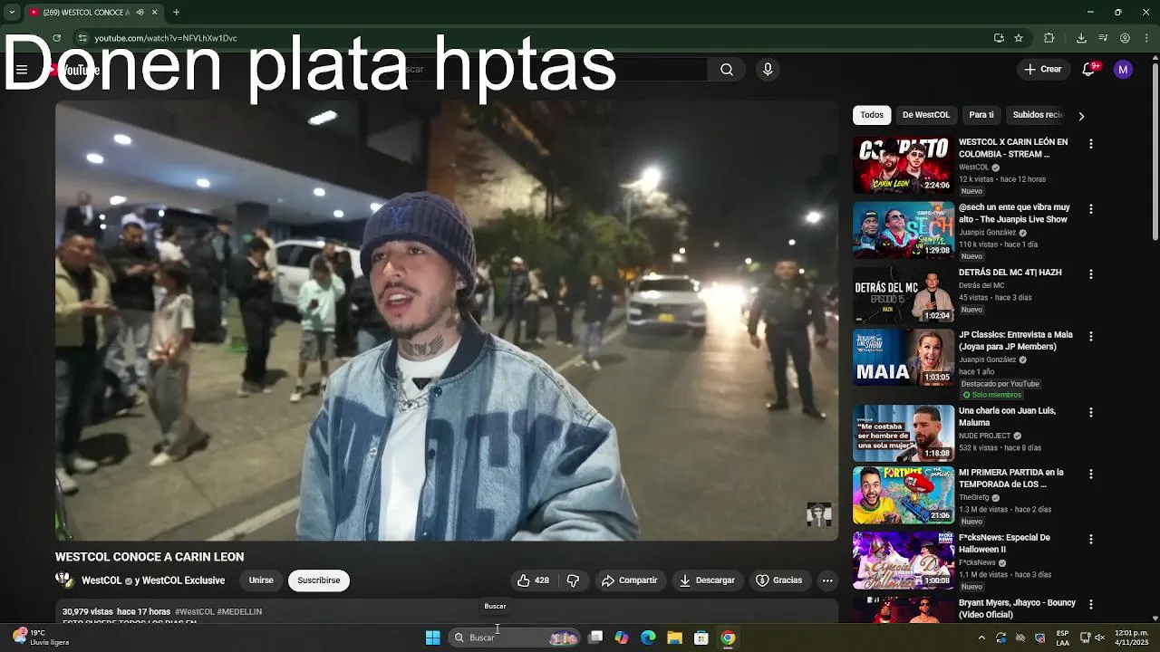Open a new Chrome tab
The width and height of the screenshot is (1160, 652).
[176, 13]
